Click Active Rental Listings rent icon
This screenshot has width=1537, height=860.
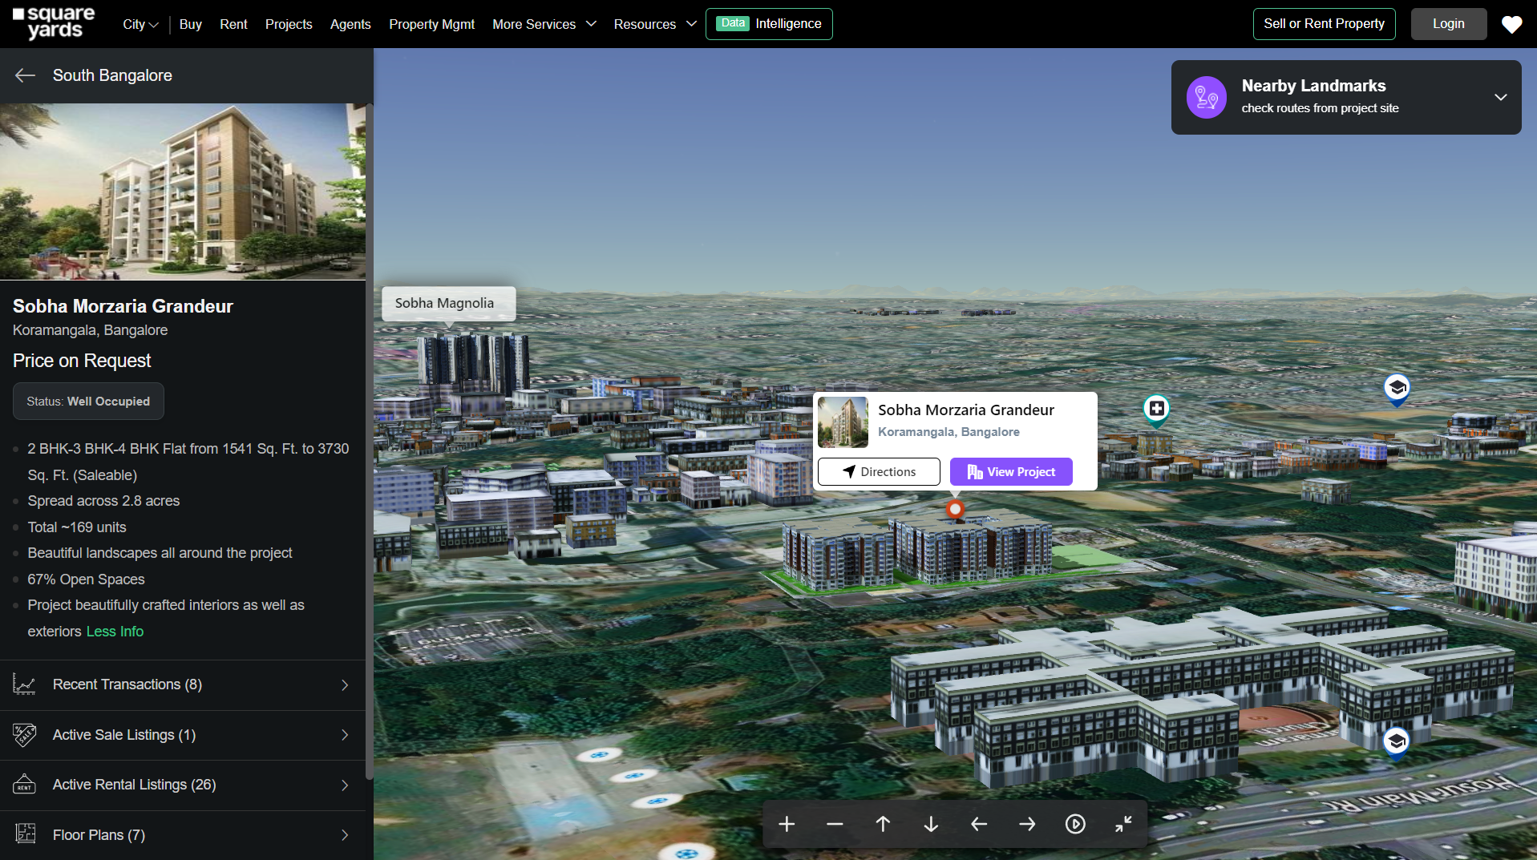click(25, 785)
